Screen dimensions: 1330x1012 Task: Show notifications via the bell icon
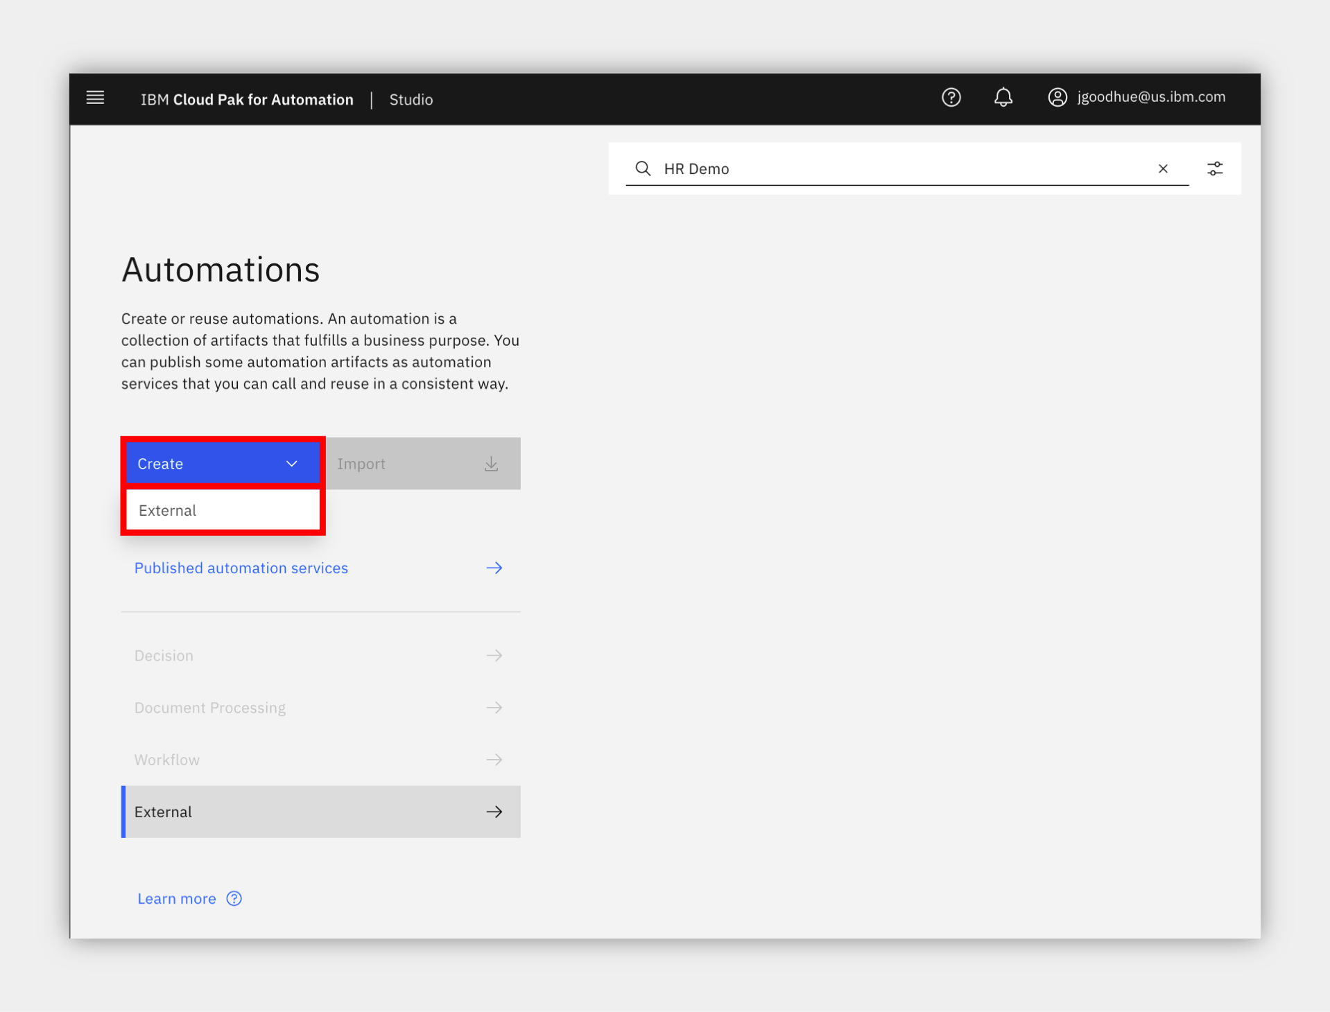(x=1003, y=98)
